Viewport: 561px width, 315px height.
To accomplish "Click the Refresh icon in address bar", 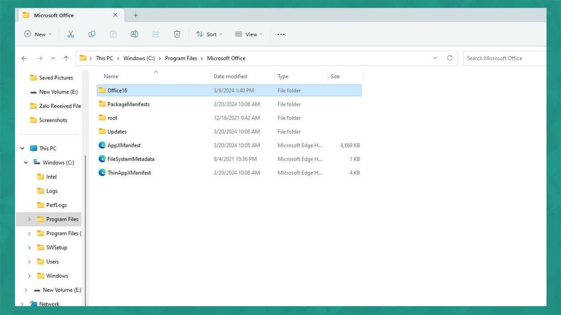I will [450, 58].
